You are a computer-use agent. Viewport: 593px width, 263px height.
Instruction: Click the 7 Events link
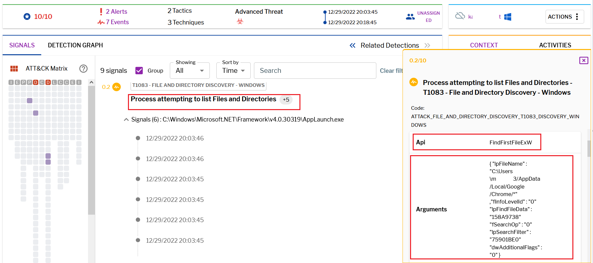click(117, 22)
